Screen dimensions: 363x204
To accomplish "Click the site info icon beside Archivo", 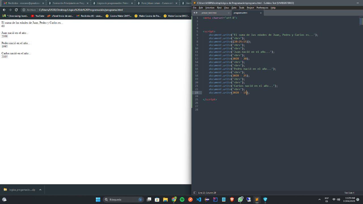I will (x=24, y=10).
